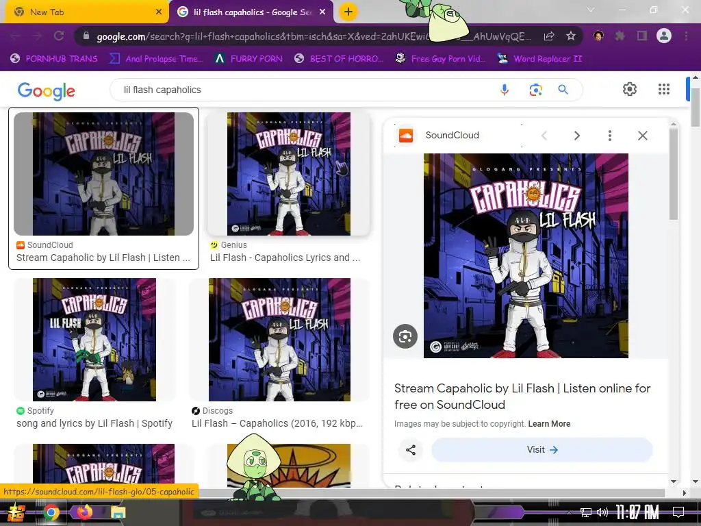Click 'Lil Flash - Capaholics Lyrics and ...' caption
The width and height of the screenshot is (701, 526).
pyautogui.click(x=285, y=258)
